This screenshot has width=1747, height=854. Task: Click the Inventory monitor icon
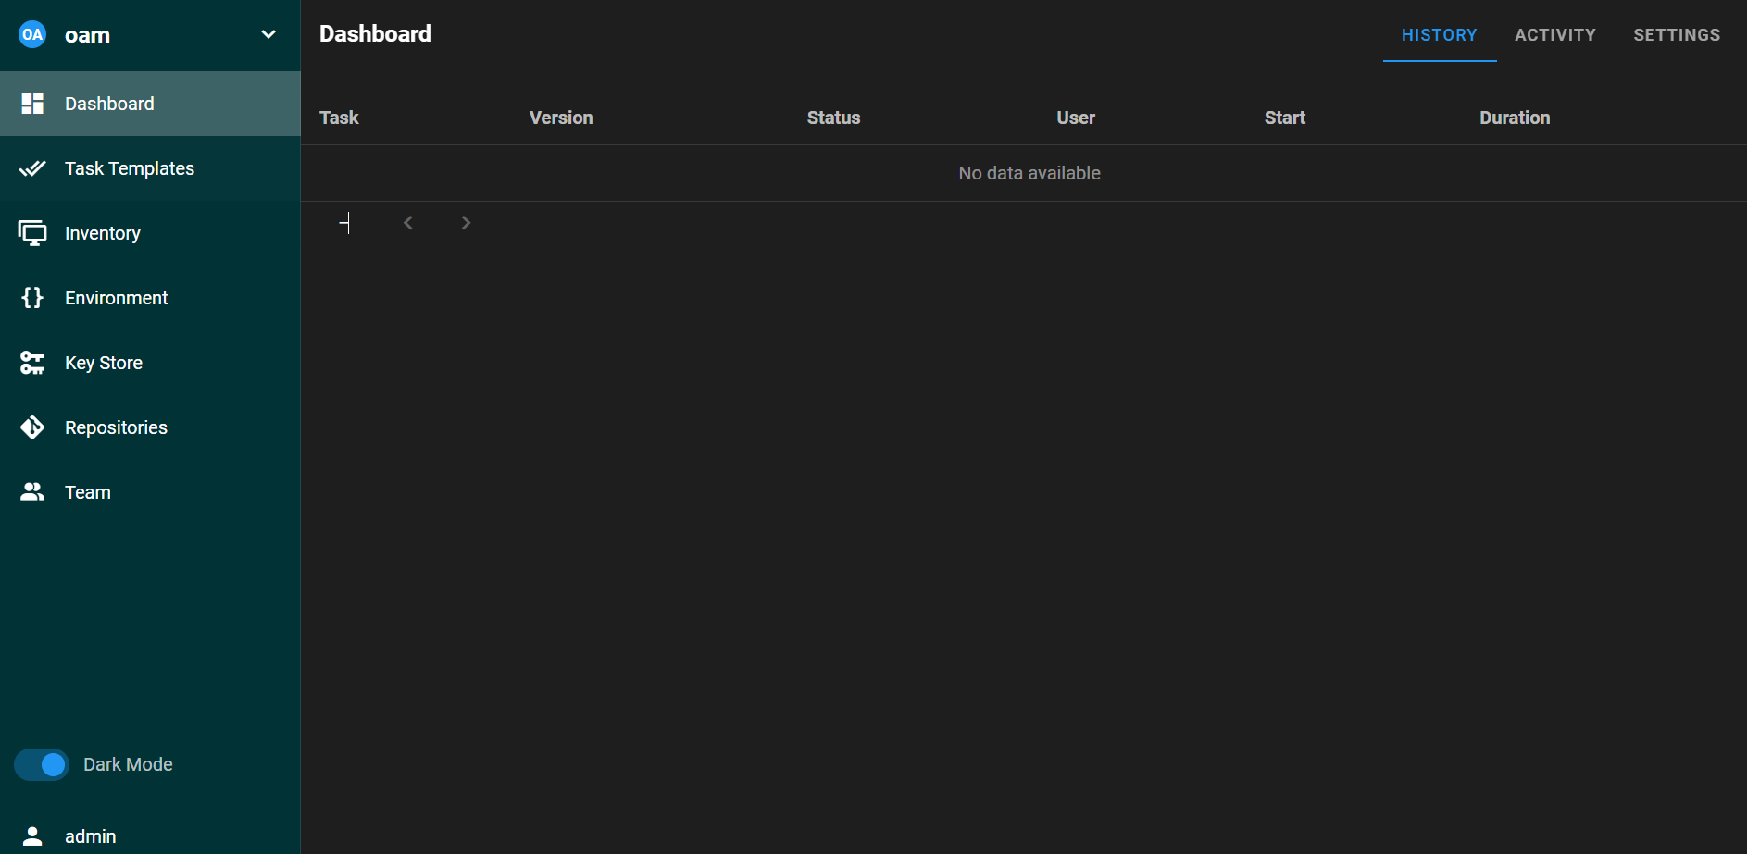(32, 233)
